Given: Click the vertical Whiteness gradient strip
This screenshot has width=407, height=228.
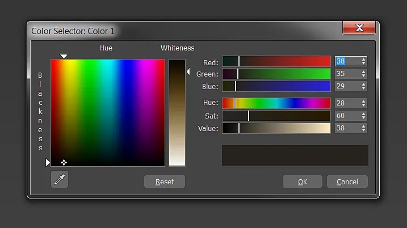Looking at the screenshot, I should tap(177, 112).
